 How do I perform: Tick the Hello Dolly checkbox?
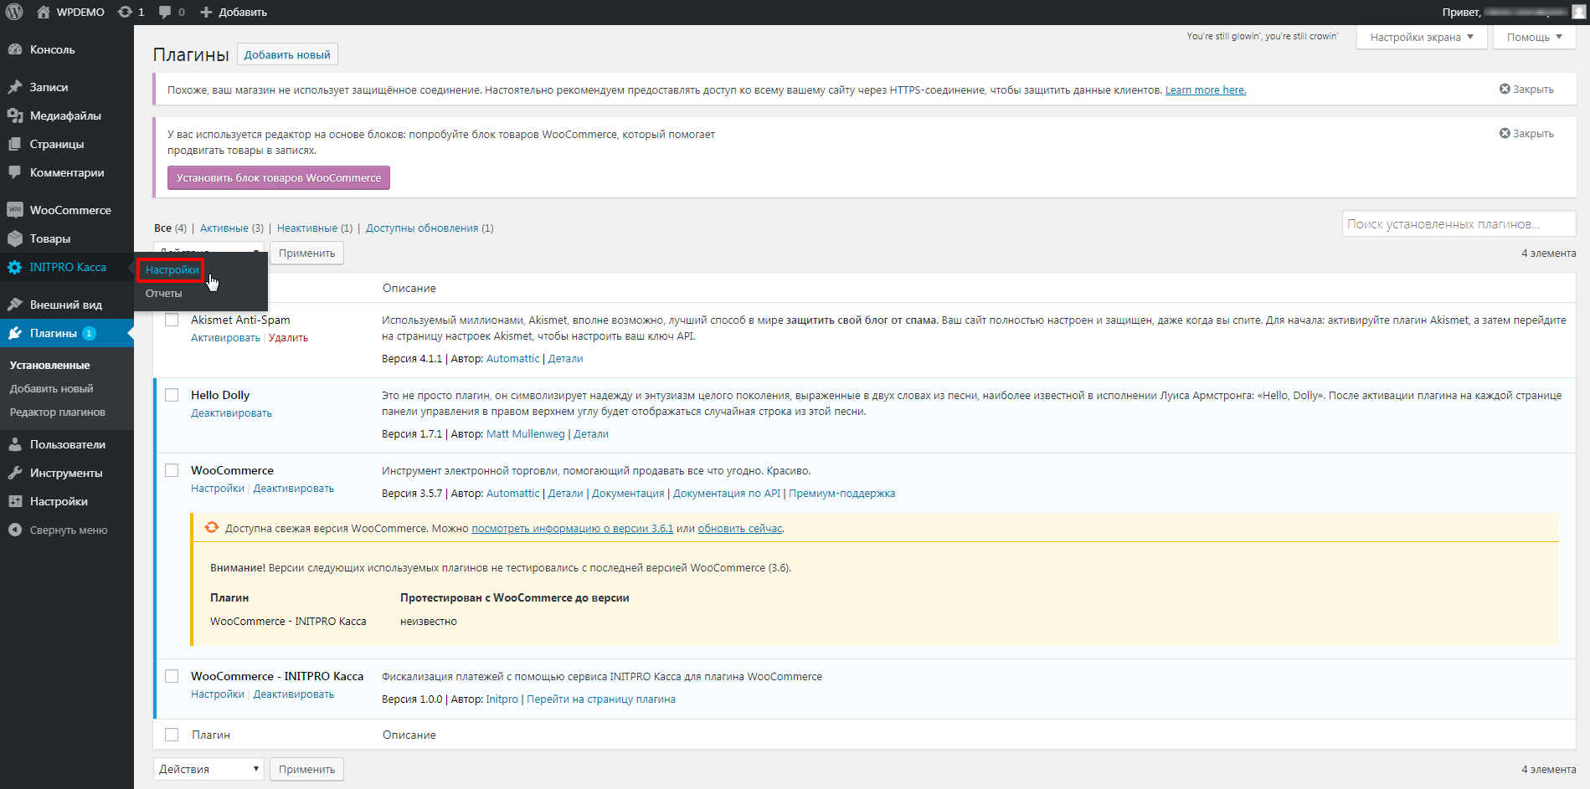coord(172,395)
